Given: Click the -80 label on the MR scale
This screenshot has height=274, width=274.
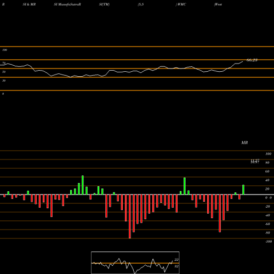Looking at the screenshot, I should click(267, 233).
